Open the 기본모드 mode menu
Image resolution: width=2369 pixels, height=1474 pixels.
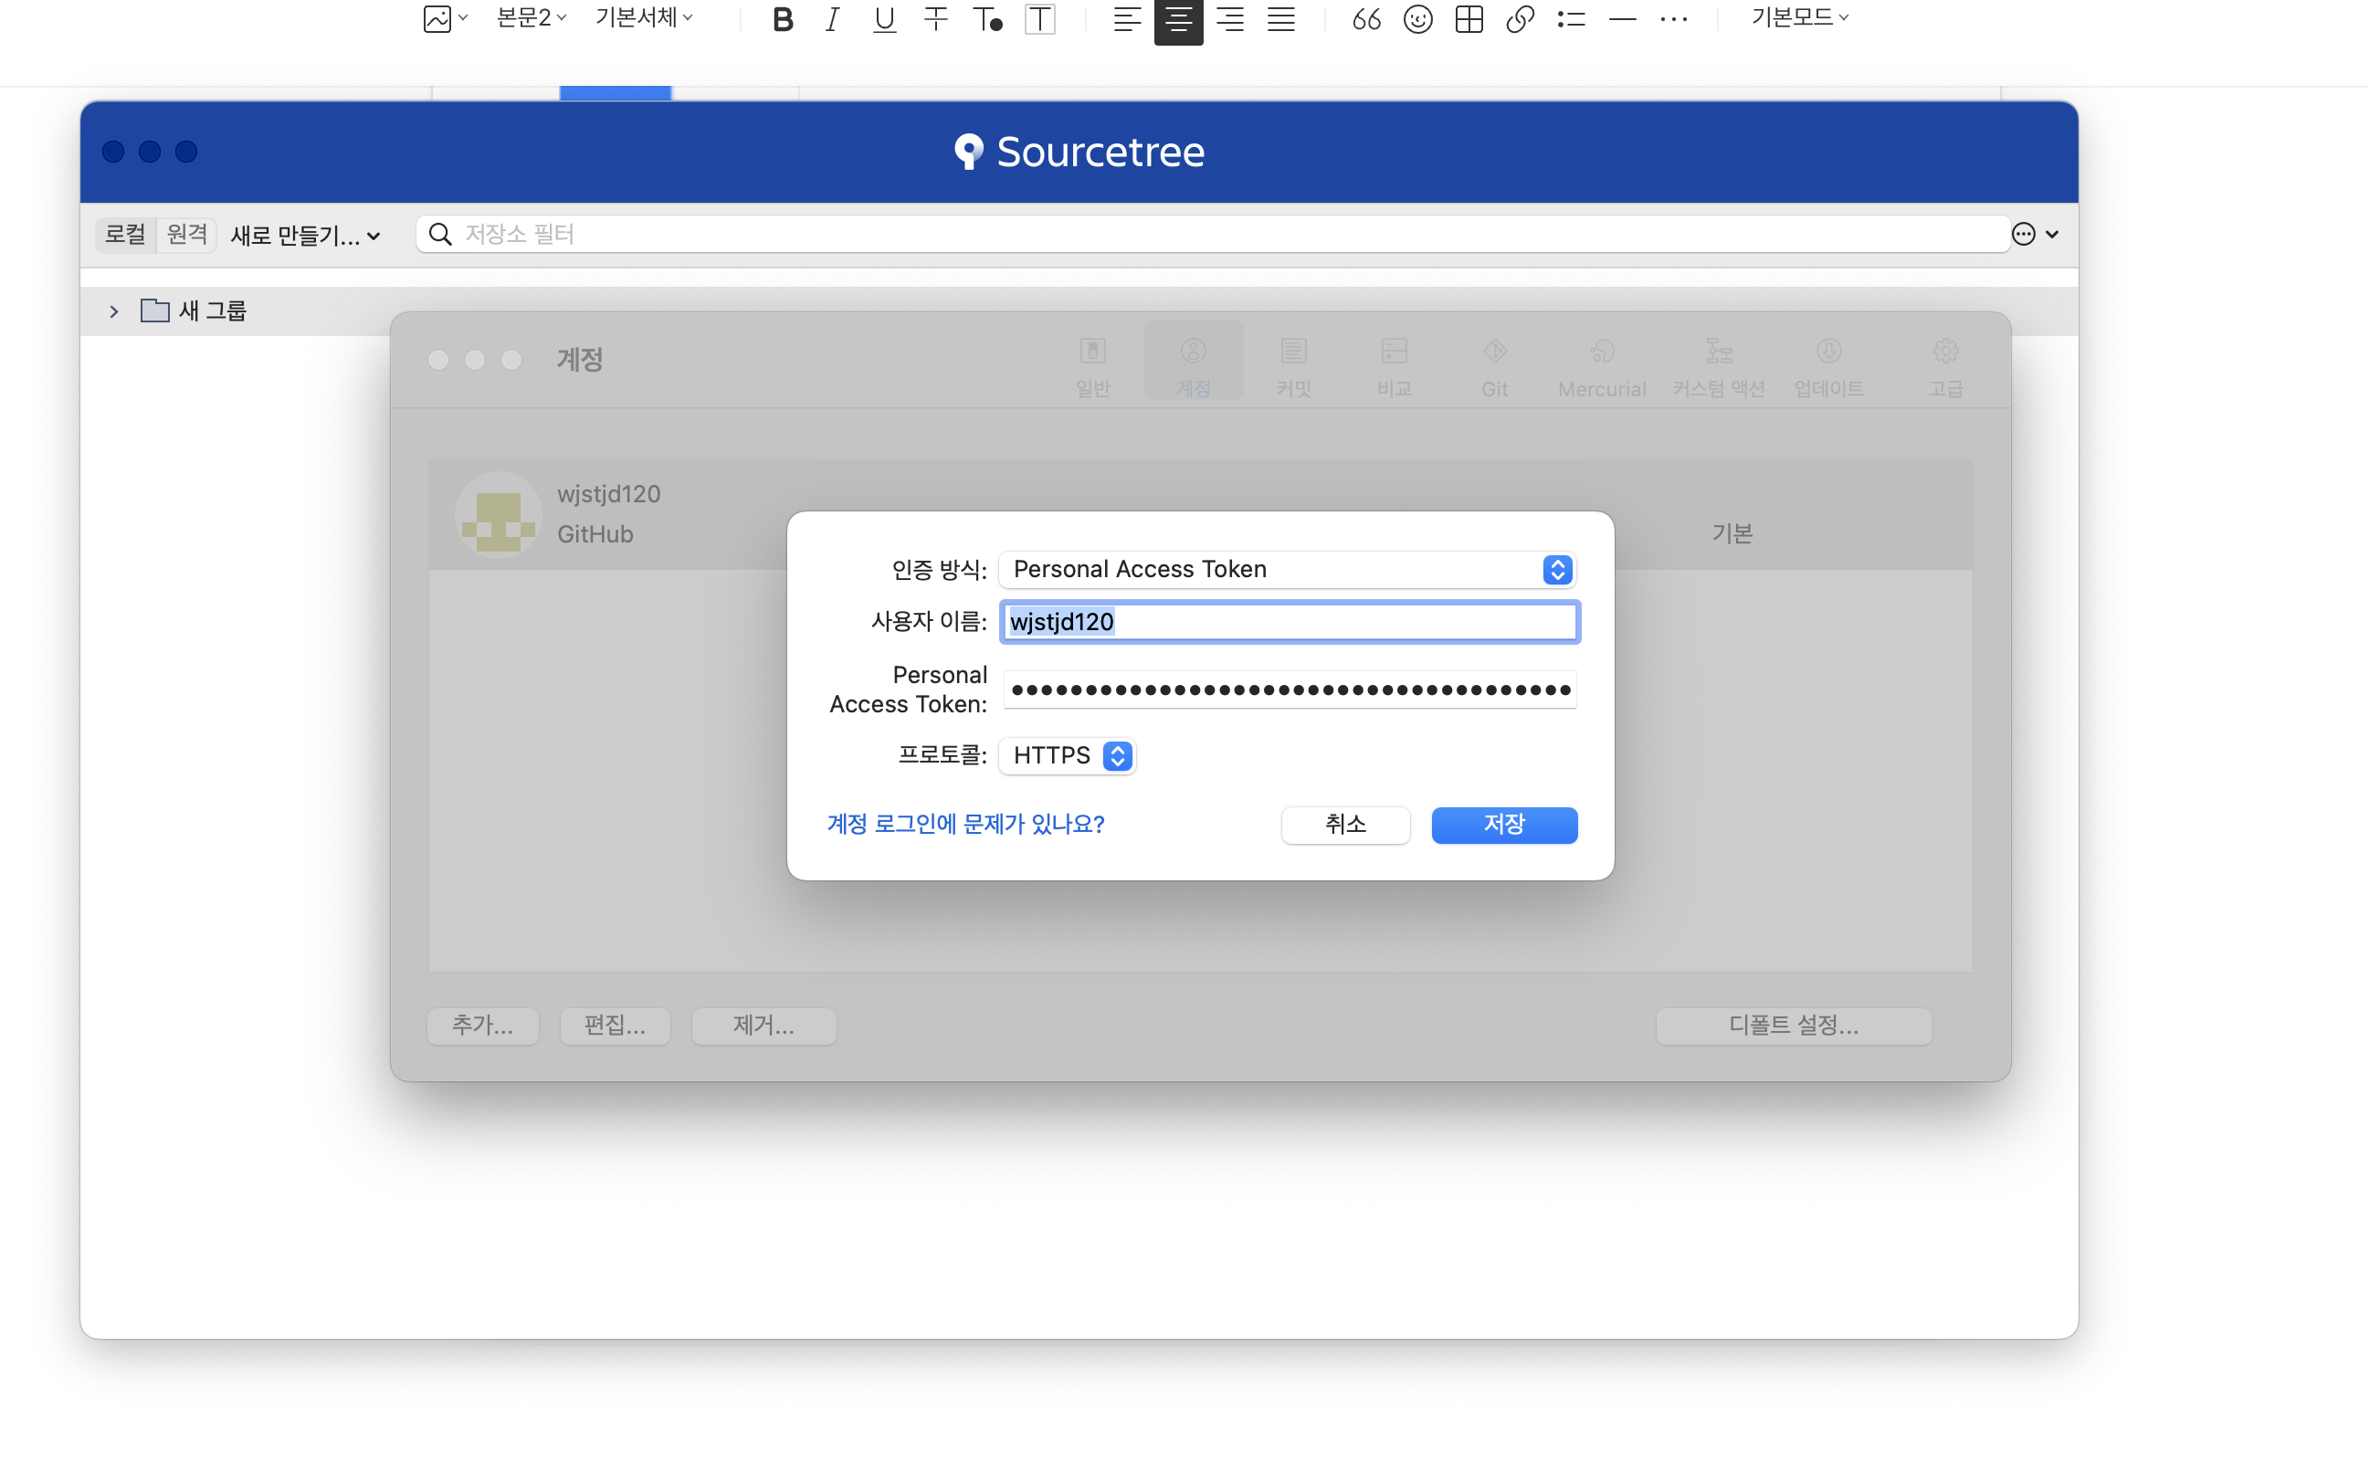[1799, 17]
